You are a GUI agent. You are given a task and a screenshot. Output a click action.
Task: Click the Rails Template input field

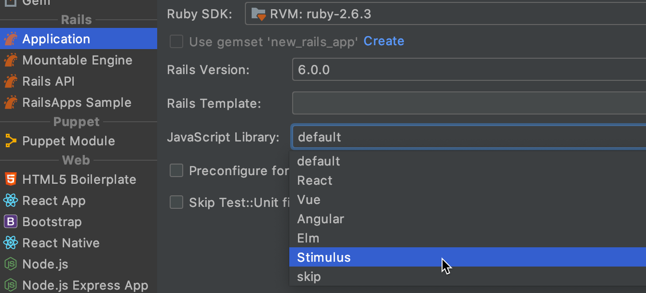(x=468, y=103)
